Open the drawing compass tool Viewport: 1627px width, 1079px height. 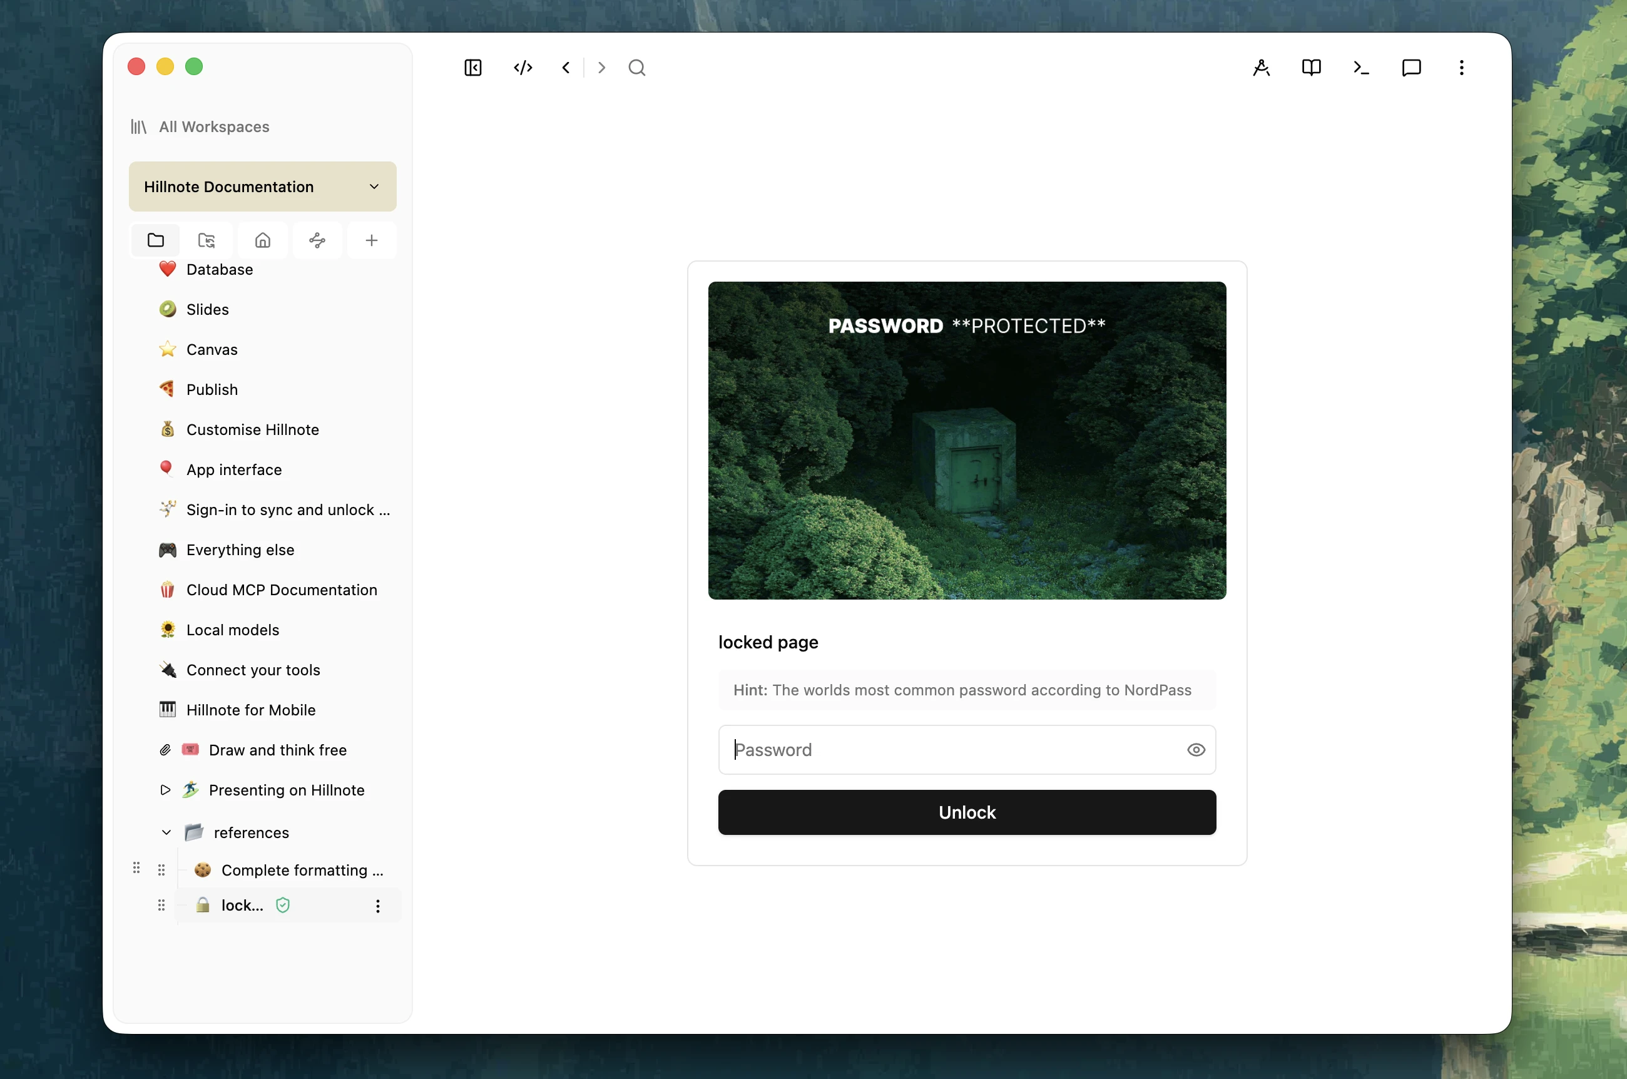tap(1262, 68)
